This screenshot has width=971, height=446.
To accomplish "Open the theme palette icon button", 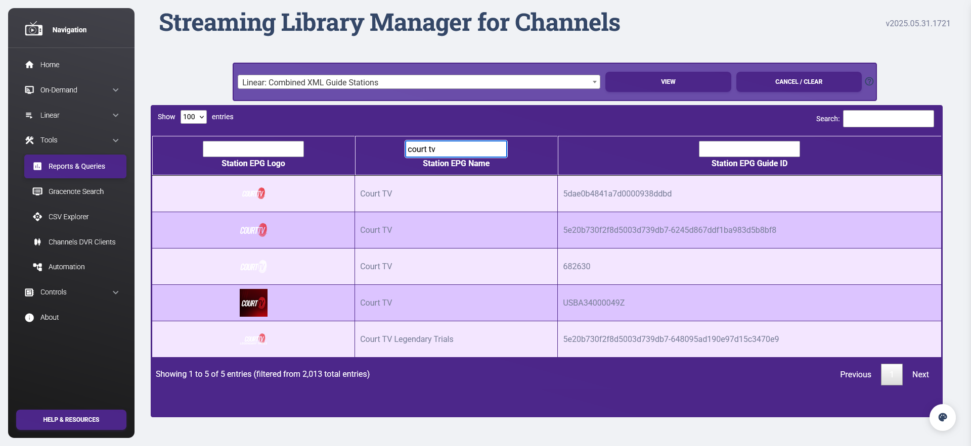I will click(942, 417).
